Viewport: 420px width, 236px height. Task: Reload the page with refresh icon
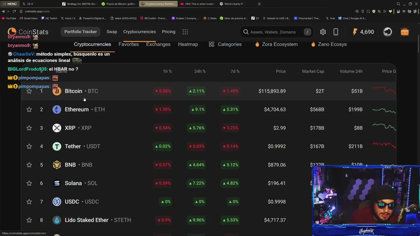pyautogui.click(x=14, y=11)
